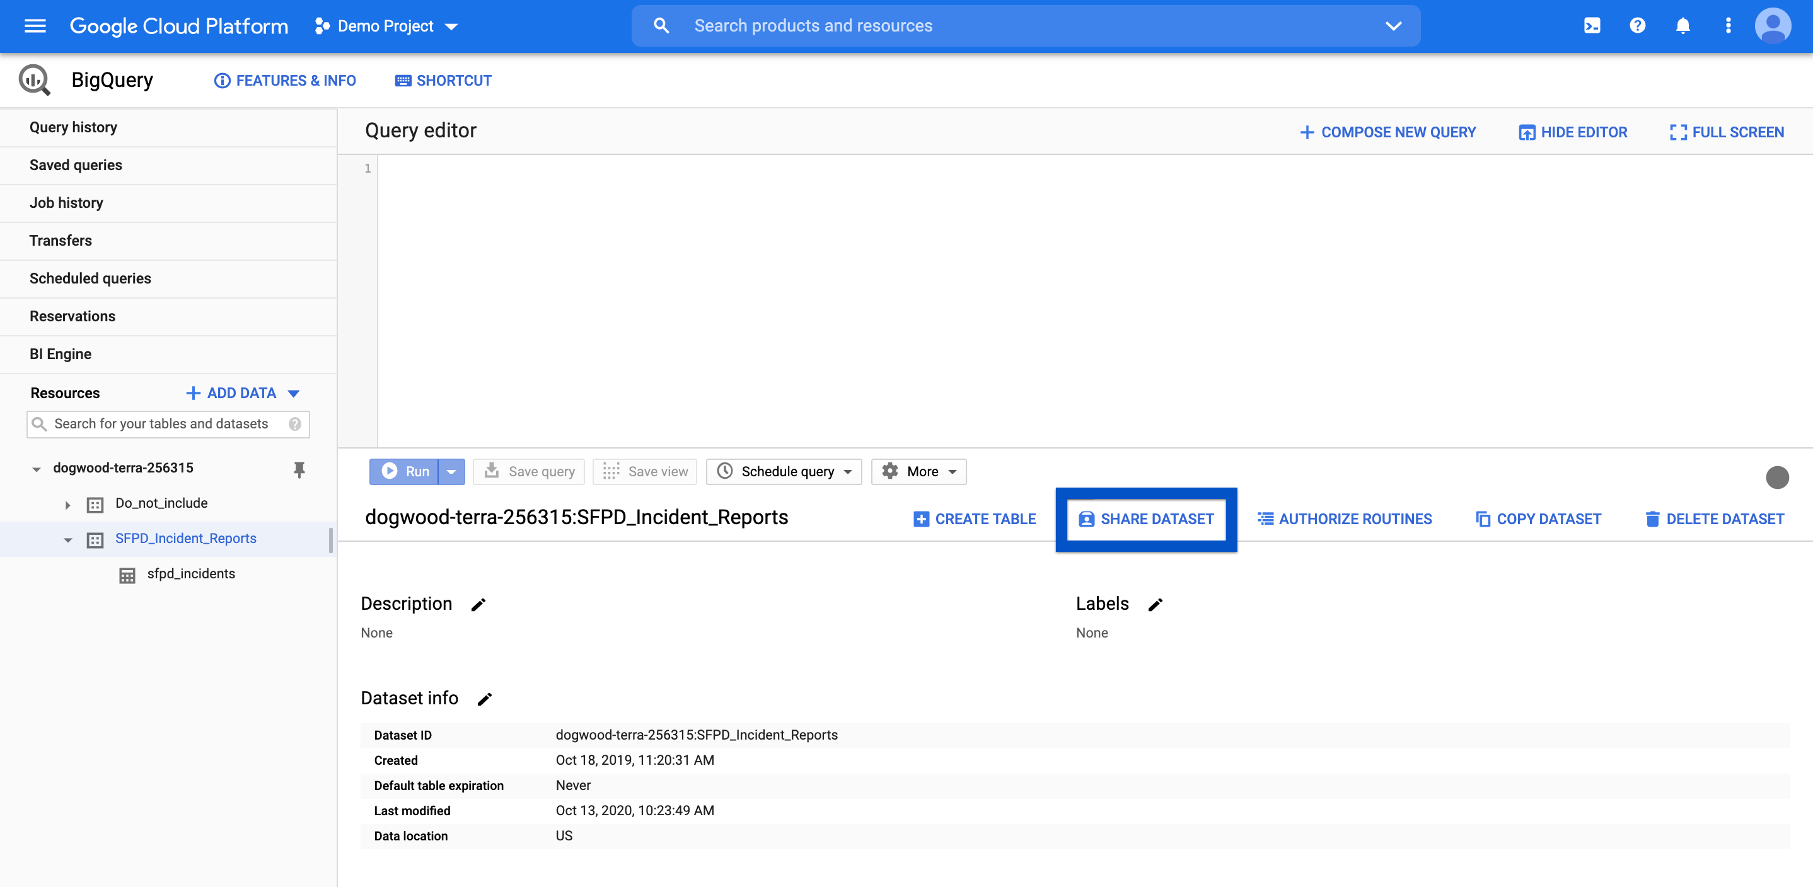Image resolution: width=1813 pixels, height=887 pixels.
Task: Click the SFPD_Incident_Reports dataset icon
Action: (95, 539)
